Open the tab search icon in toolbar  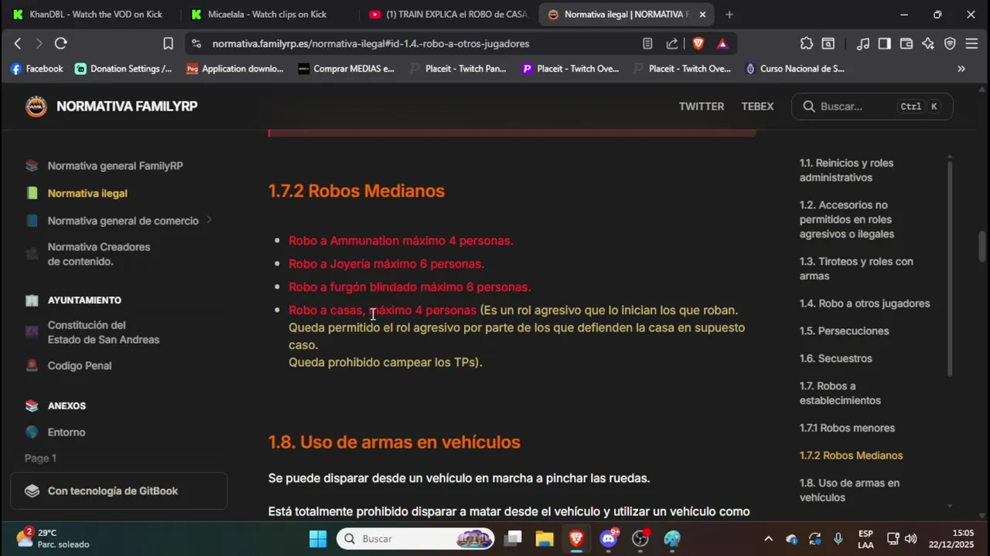point(828,44)
